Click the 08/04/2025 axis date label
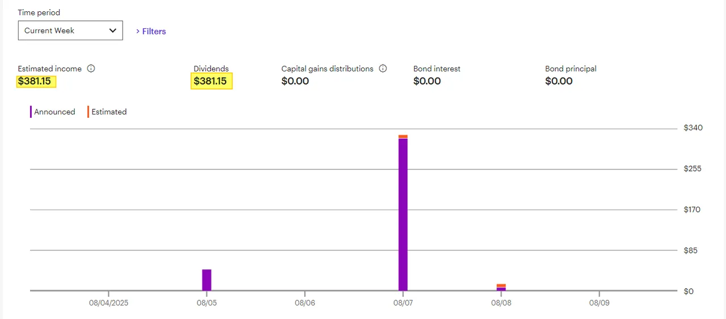Viewport: 726px width, 319px height. pyautogui.click(x=109, y=303)
